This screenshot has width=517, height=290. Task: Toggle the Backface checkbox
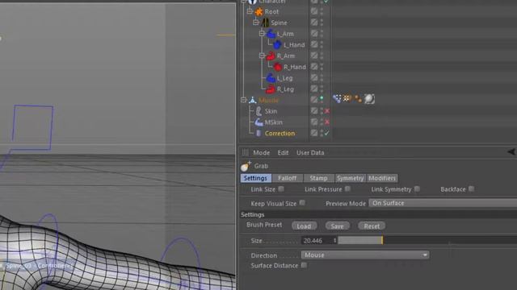tap(472, 189)
